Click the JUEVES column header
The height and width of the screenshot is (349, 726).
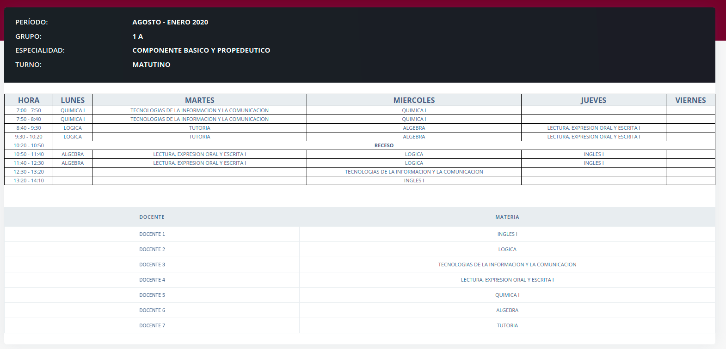593,100
